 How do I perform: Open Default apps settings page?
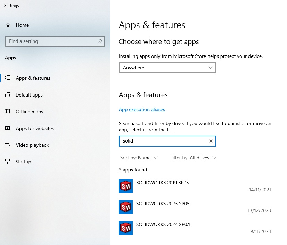point(29,95)
